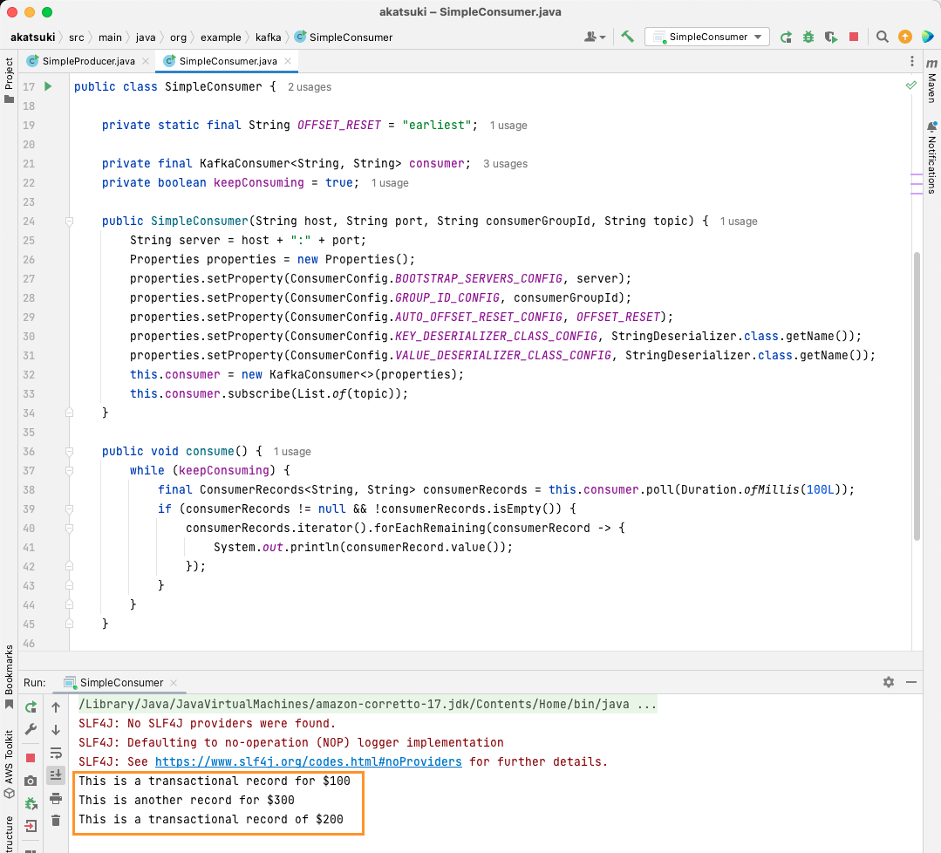Screen dimensions: 941x853
Task: Open run settings with console gear icon
Action: click(x=888, y=683)
